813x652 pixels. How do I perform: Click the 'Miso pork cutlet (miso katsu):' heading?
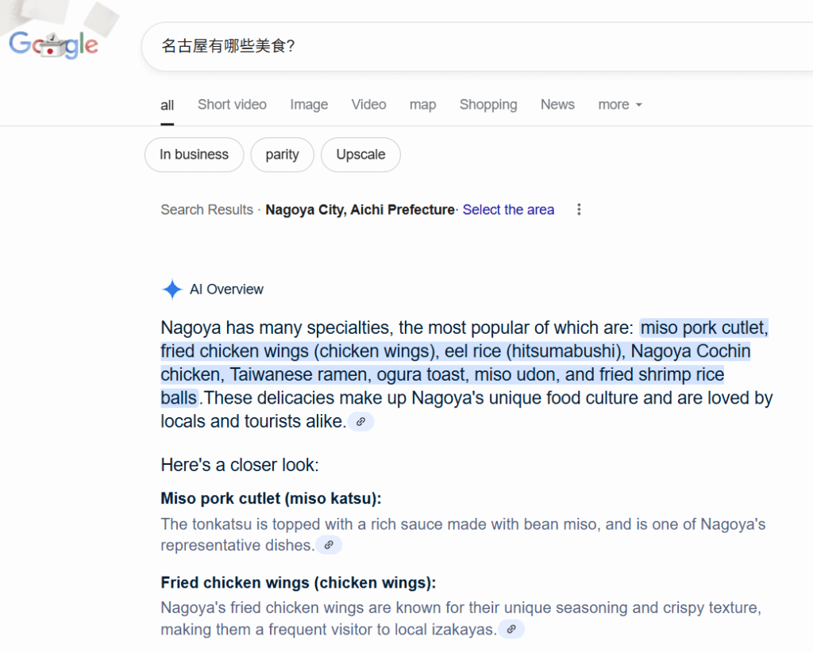tap(272, 498)
